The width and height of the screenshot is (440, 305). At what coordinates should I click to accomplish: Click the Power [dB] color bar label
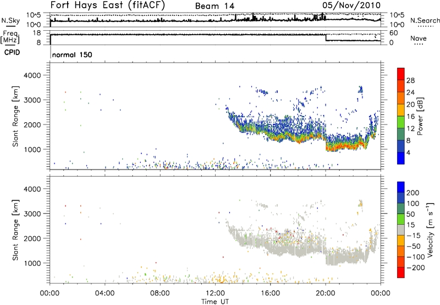(x=420, y=116)
